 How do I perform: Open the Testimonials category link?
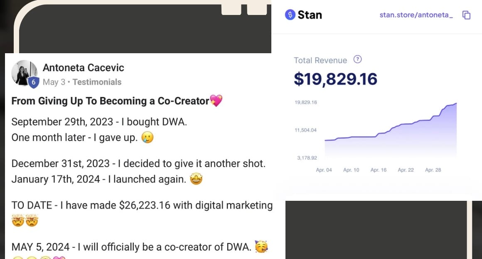click(x=97, y=82)
